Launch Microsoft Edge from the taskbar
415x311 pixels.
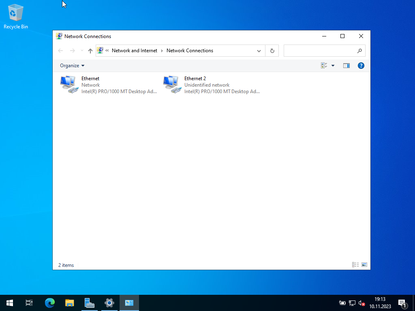click(50, 303)
